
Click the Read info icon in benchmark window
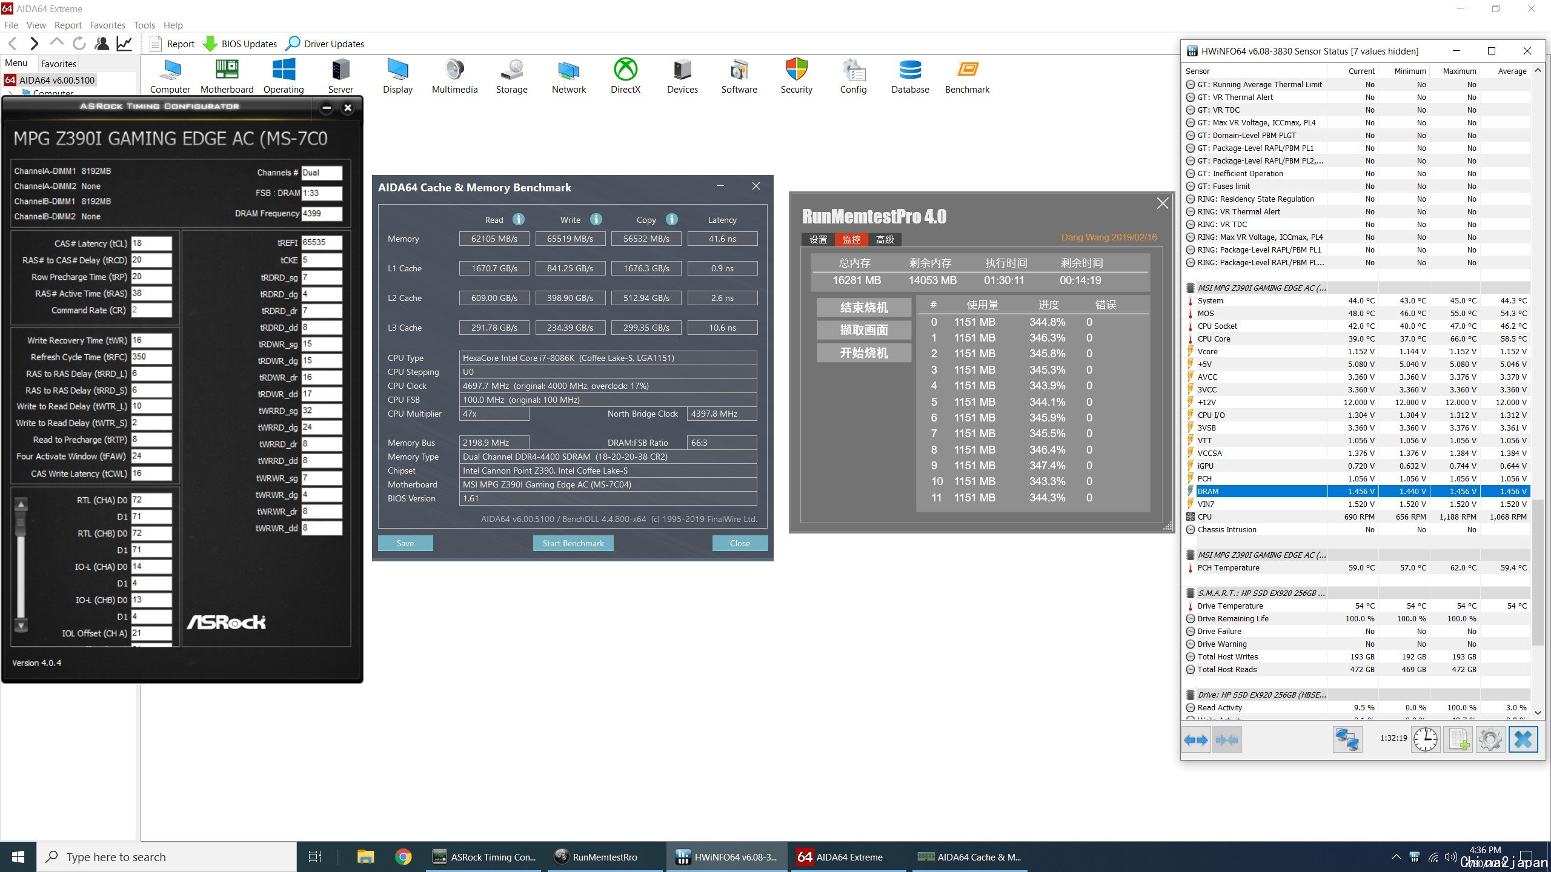point(519,219)
